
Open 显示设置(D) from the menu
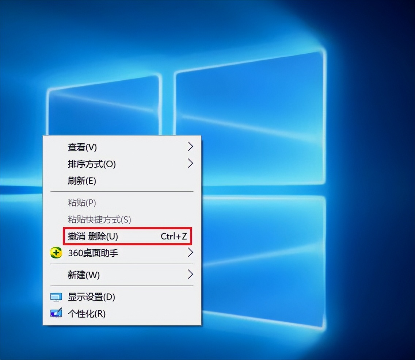(122, 297)
